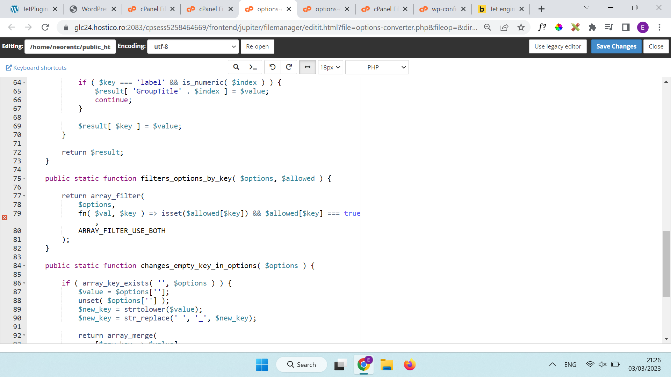Image resolution: width=671 pixels, height=377 pixels.
Task: Click the editor vertical scrollbar thumb
Action: coord(666,264)
